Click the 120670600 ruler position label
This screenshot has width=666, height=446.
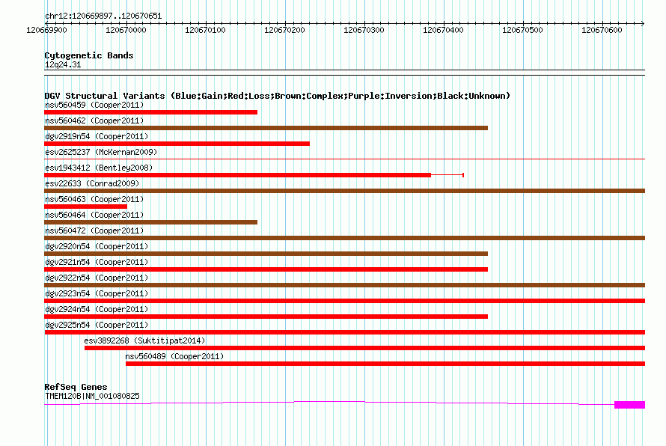coord(602,30)
